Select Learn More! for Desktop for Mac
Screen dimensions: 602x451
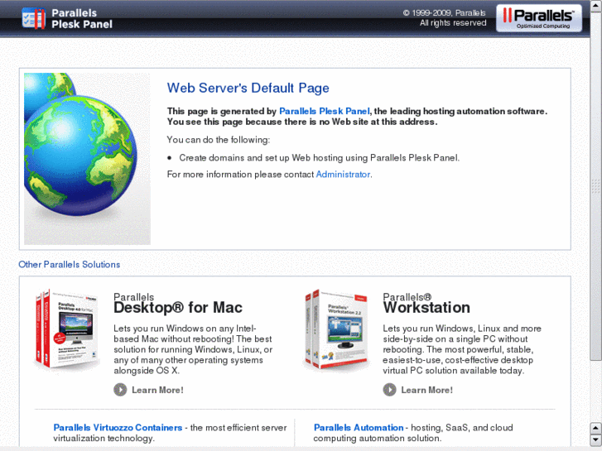[157, 390]
